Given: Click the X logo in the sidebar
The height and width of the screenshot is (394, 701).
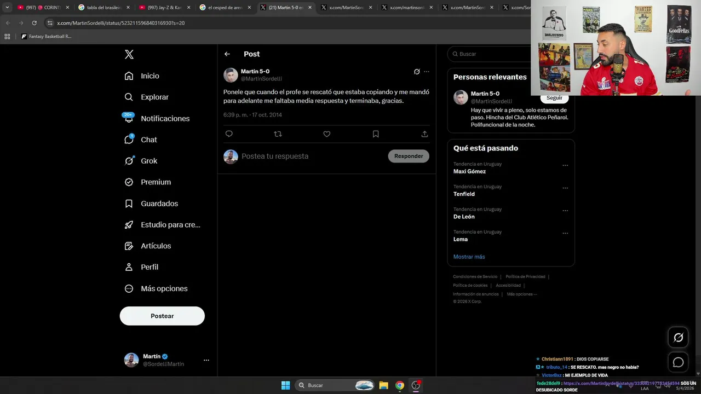Looking at the screenshot, I should (x=129, y=54).
